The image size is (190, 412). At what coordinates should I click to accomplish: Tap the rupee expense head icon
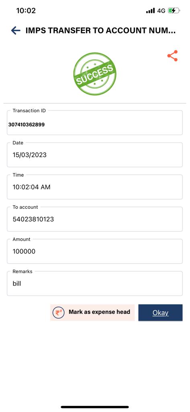59,313
